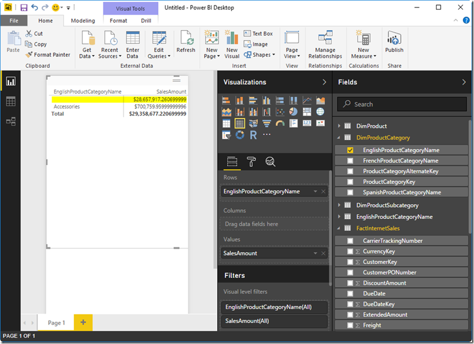The height and width of the screenshot is (344, 474).
Task: Select the waterfall chart visualization
Action: 267,112
